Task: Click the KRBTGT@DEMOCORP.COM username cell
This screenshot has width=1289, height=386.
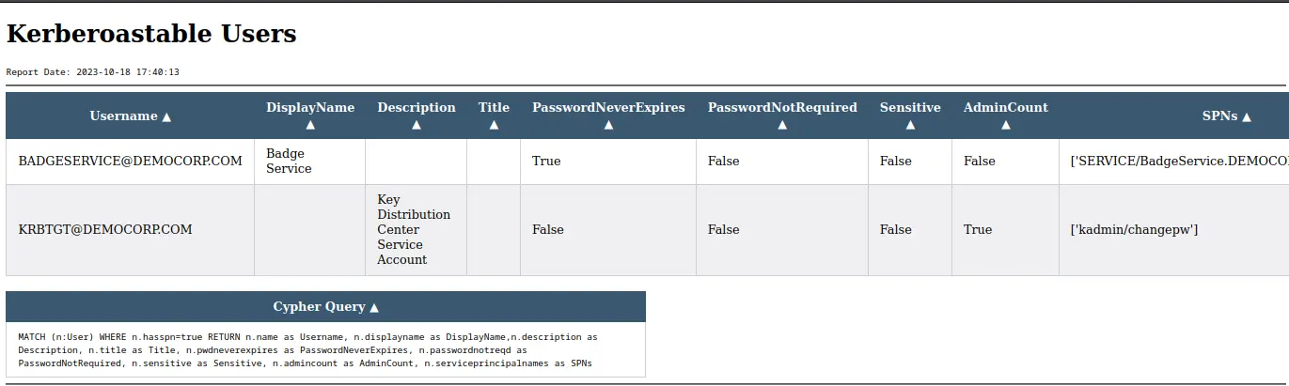Action: tap(105, 230)
